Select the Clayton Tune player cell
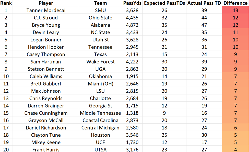Screen dimensions: 249x152 46,135
